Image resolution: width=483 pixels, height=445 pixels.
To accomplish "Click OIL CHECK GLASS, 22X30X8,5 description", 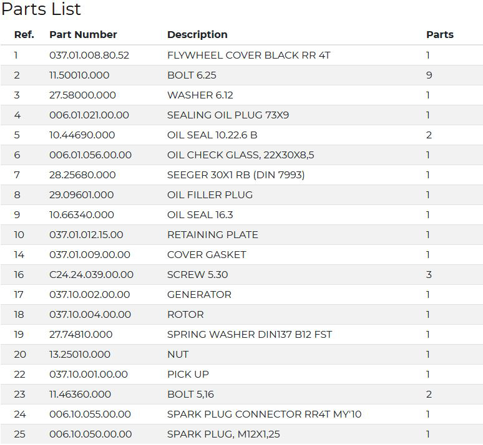I will click(241, 155).
